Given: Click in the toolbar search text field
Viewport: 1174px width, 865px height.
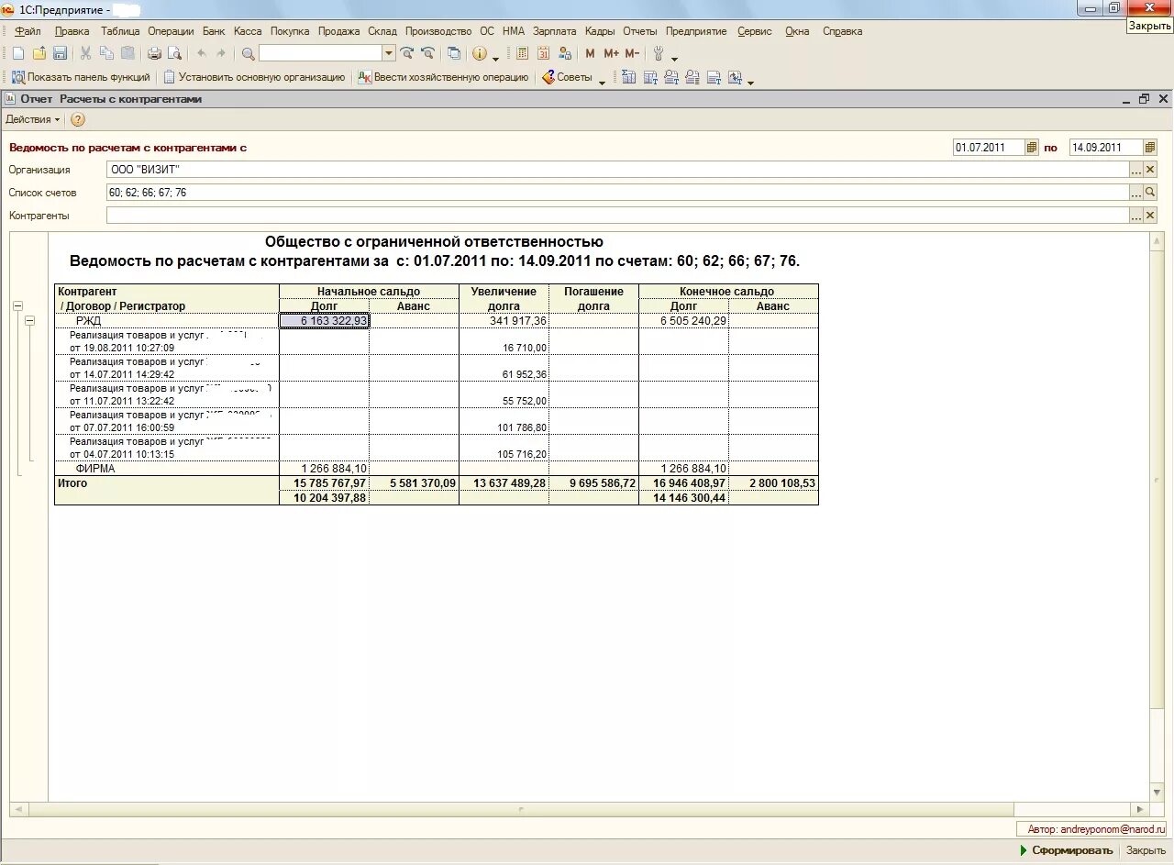Looking at the screenshot, I should click(320, 53).
